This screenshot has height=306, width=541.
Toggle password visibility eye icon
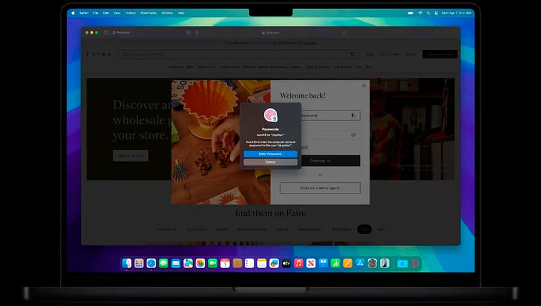tap(353, 135)
